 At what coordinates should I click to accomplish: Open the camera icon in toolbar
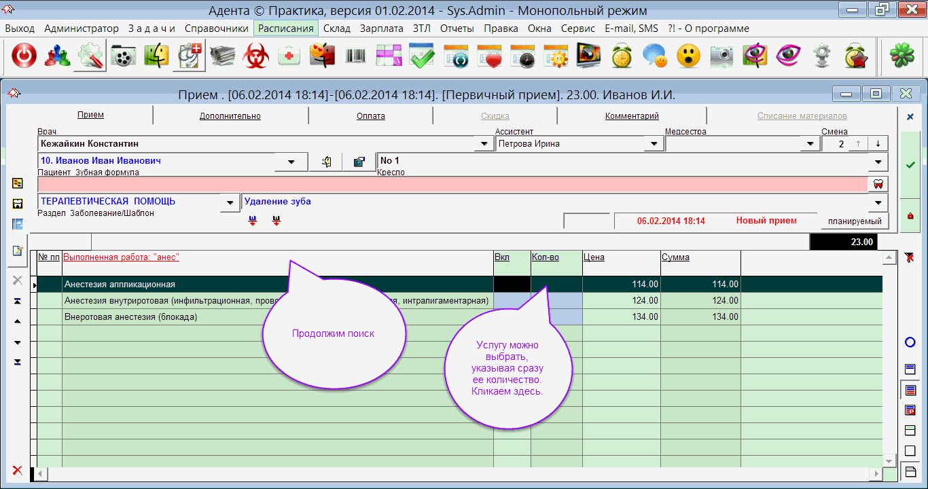(721, 56)
